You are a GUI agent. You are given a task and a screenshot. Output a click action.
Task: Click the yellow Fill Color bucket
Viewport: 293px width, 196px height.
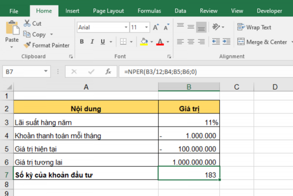point(145,42)
